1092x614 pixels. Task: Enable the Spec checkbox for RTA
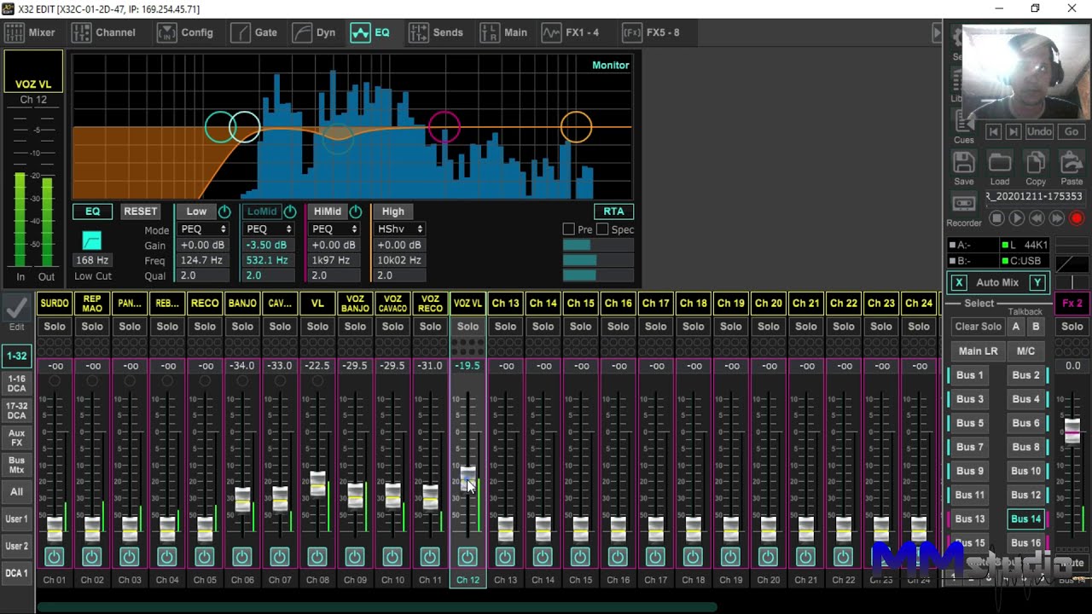point(602,229)
